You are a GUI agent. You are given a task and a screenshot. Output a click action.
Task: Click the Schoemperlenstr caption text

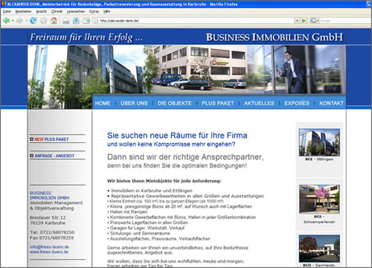click(x=319, y=222)
